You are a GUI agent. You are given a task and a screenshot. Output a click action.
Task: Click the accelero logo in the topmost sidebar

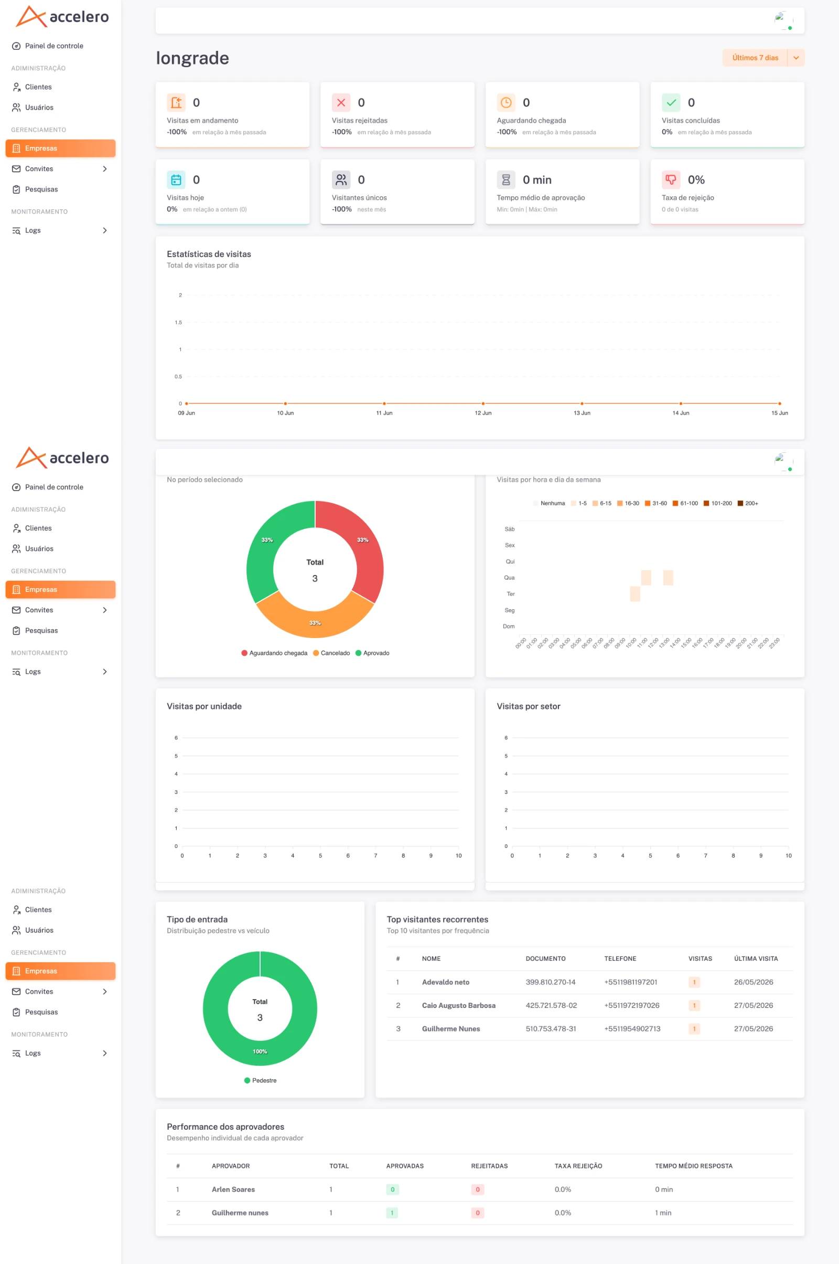[x=62, y=17]
